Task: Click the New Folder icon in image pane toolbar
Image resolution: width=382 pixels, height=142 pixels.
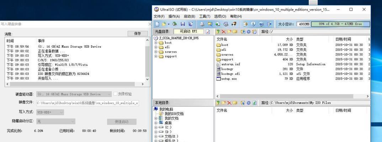Action: tap(229, 32)
